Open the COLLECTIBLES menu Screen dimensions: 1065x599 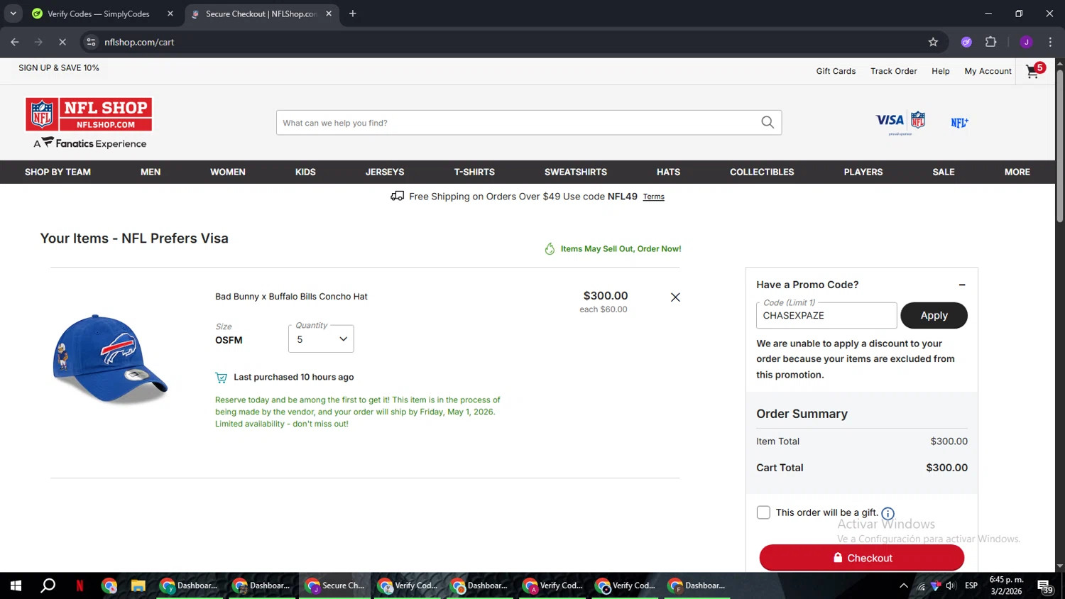point(762,172)
